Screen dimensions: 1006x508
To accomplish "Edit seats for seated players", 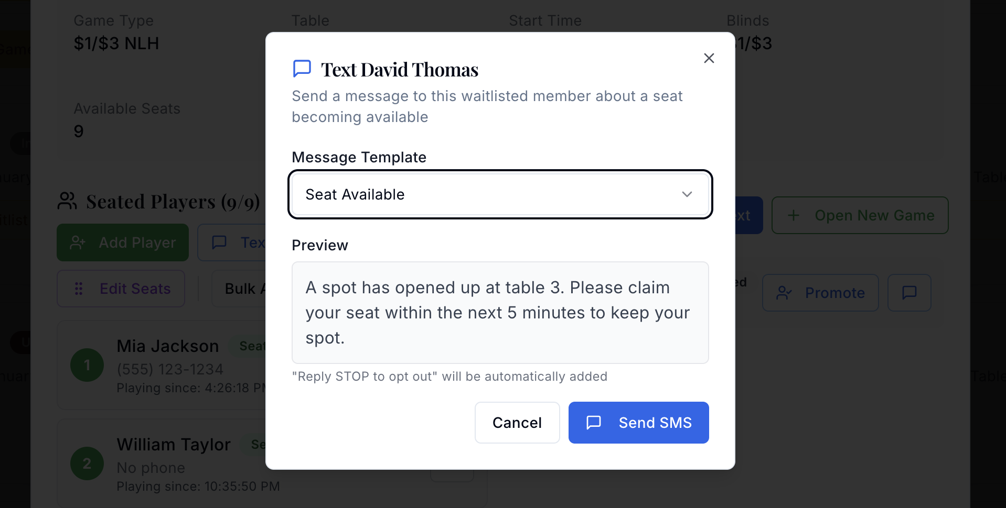I will tap(121, 289).
